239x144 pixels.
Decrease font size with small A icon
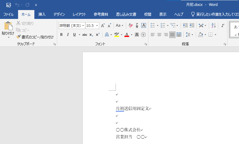[x=110, y=25]
